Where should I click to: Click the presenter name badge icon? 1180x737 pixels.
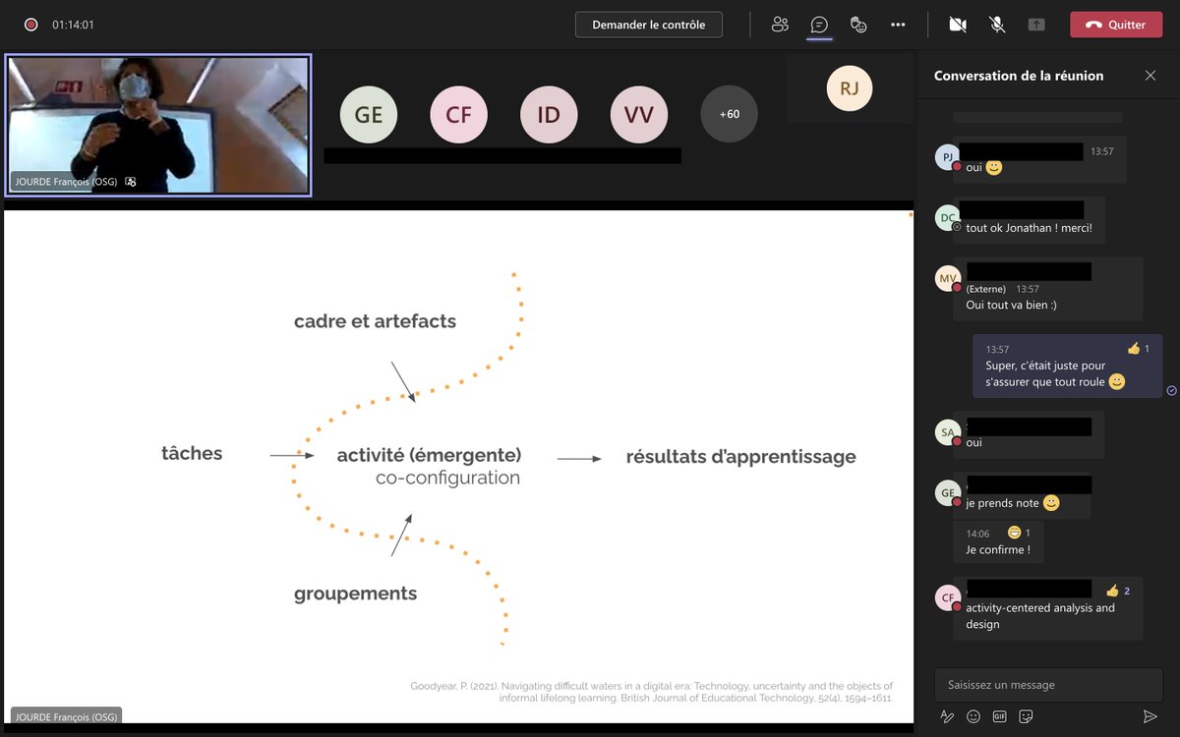pyautogui.click(x=131, y=182)
